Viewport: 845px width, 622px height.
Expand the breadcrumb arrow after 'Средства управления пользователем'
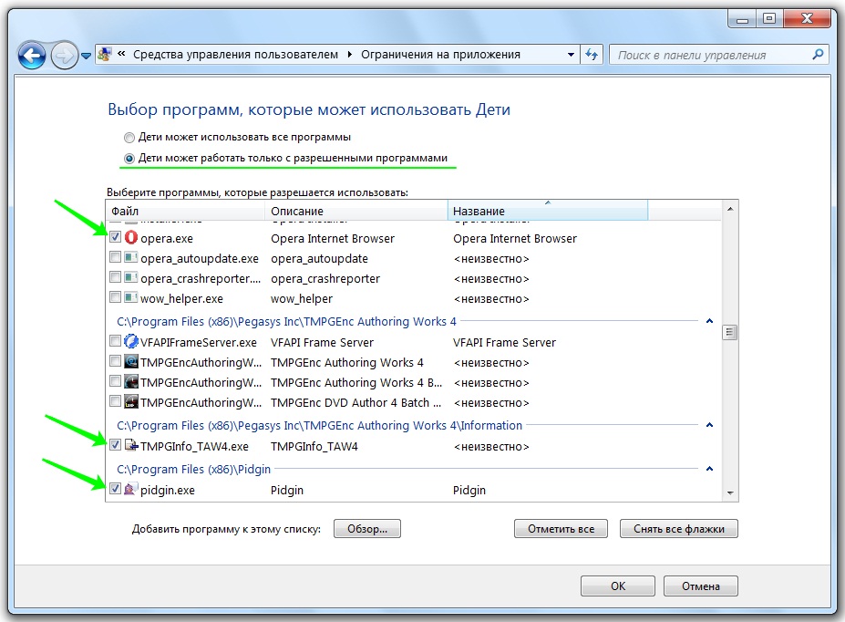click(350, 55)
